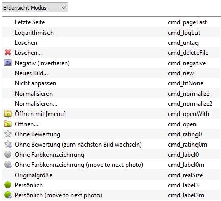
Task: Click the Öffnen mit [menu] folder icon
Action: point(8,113)
